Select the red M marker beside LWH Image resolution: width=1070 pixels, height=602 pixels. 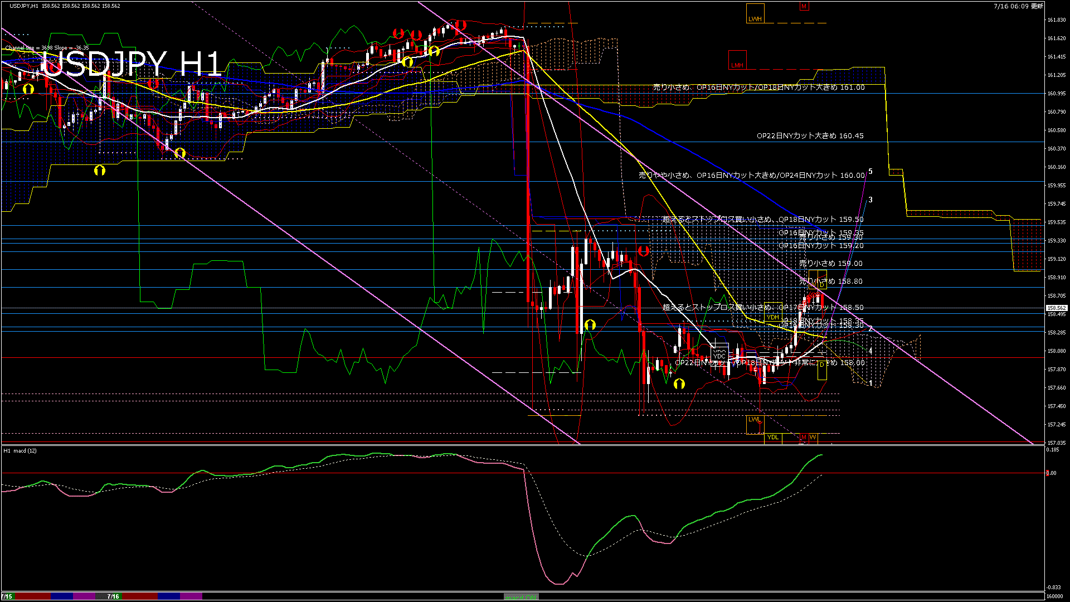(x=804, y=7)
